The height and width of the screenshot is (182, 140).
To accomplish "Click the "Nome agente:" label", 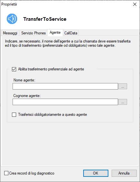I will 24,80.
